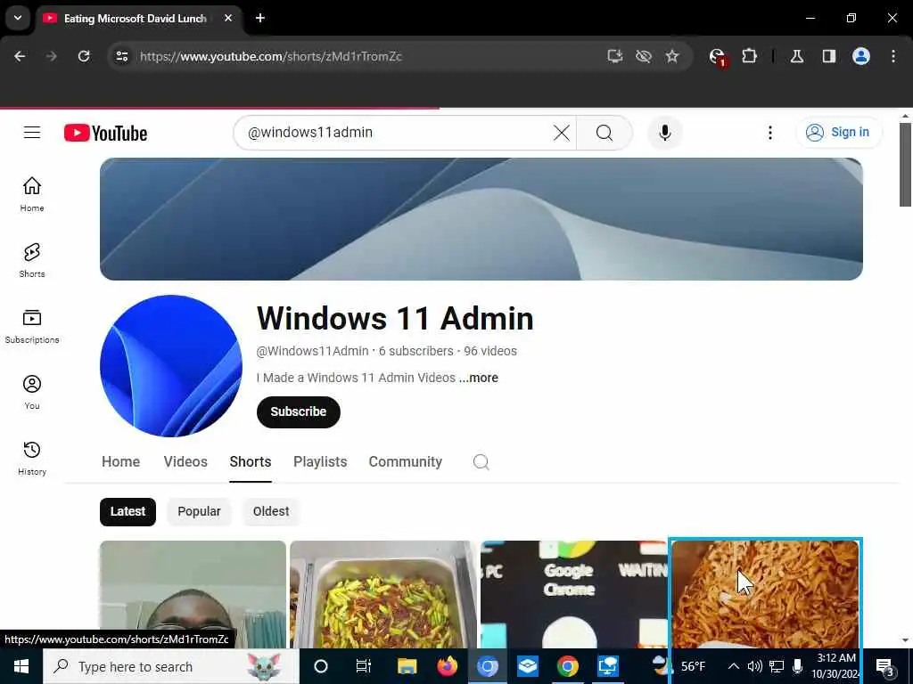913x684 pixels.
Task: Select the Popular filter chip
Action: [199, 512]
